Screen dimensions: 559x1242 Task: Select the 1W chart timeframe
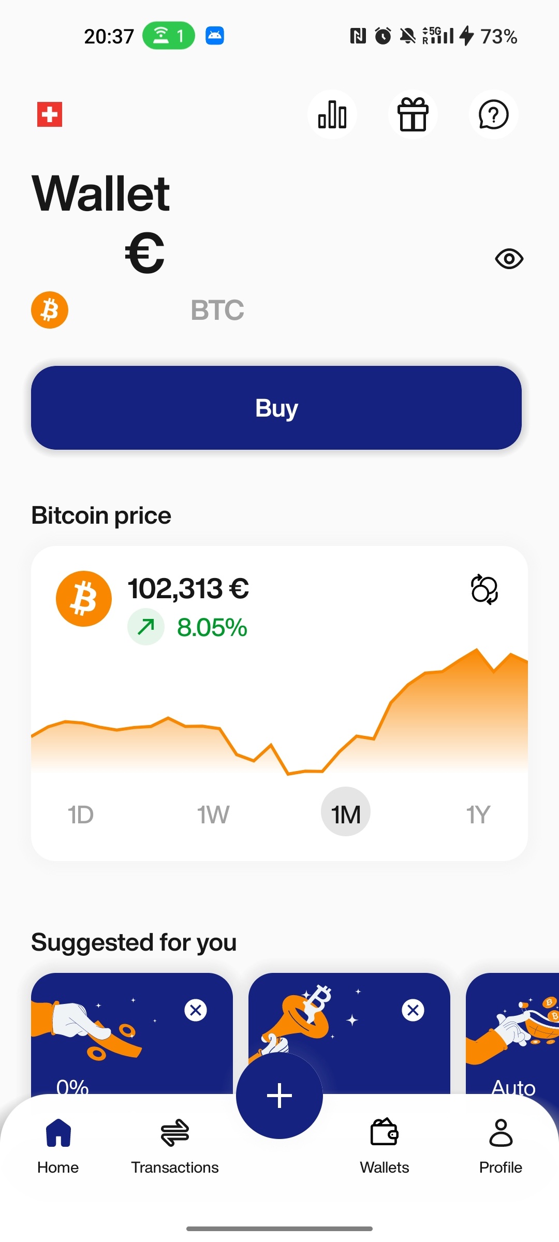[x=213, y=815]
